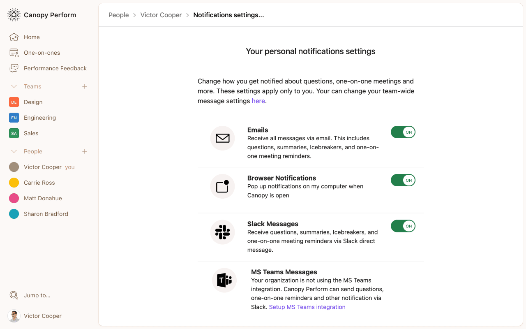
Task: Switch off Slack Messages toggle
Action: click(x=403, y=226)
